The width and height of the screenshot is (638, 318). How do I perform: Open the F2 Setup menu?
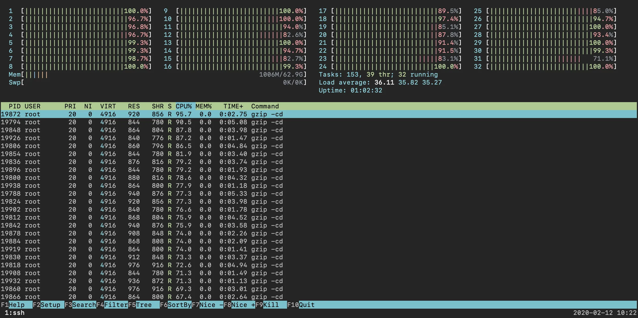click(50, 305)
